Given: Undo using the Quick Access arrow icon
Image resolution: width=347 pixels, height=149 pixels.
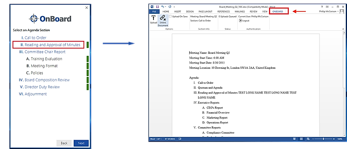Looking at the screenshot, I should click(163, 7).
